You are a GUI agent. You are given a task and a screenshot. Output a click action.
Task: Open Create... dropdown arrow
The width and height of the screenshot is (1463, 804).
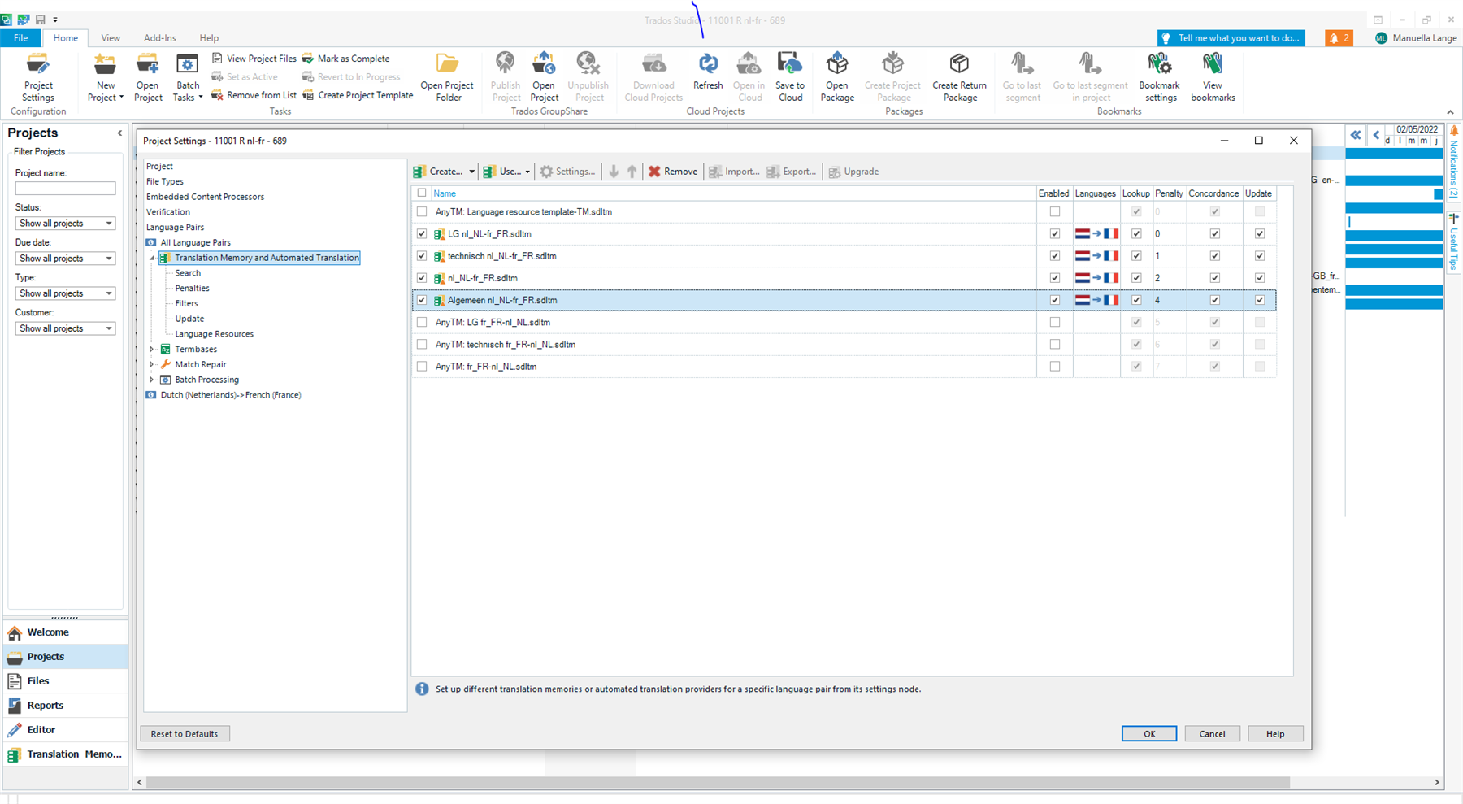point(471,172)
